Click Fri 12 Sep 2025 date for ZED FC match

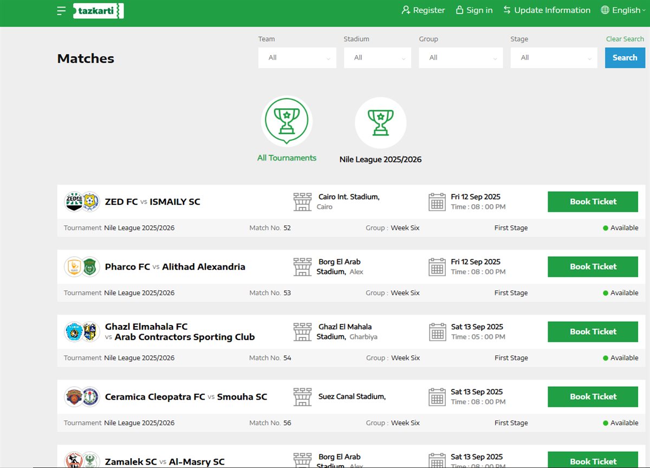tap(476, 197)
